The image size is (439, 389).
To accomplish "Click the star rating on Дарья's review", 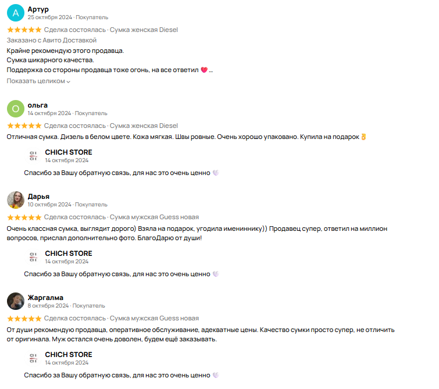I will 24,217.
